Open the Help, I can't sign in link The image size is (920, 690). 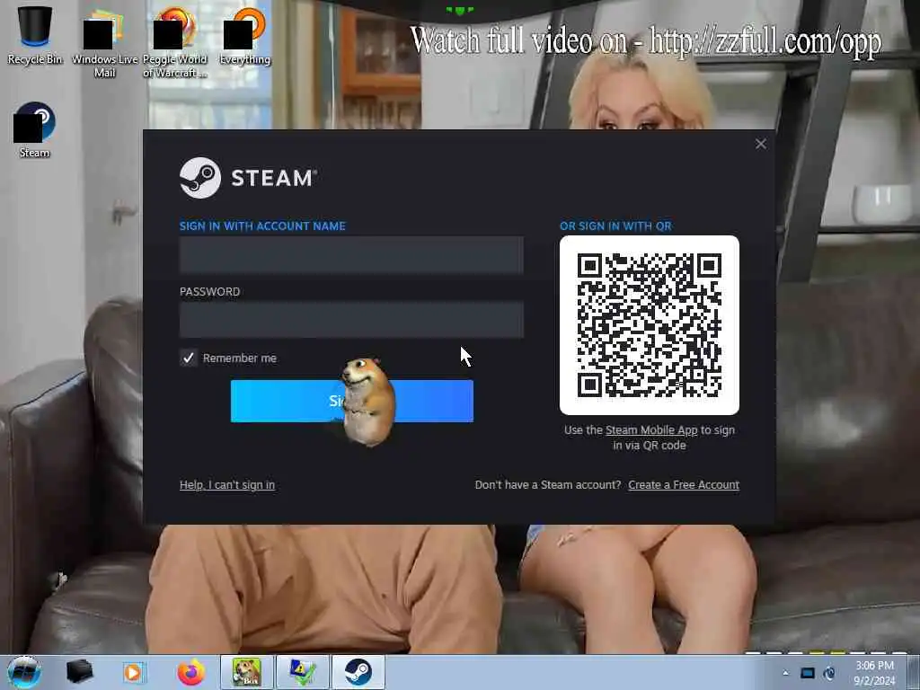click(227, 484)
